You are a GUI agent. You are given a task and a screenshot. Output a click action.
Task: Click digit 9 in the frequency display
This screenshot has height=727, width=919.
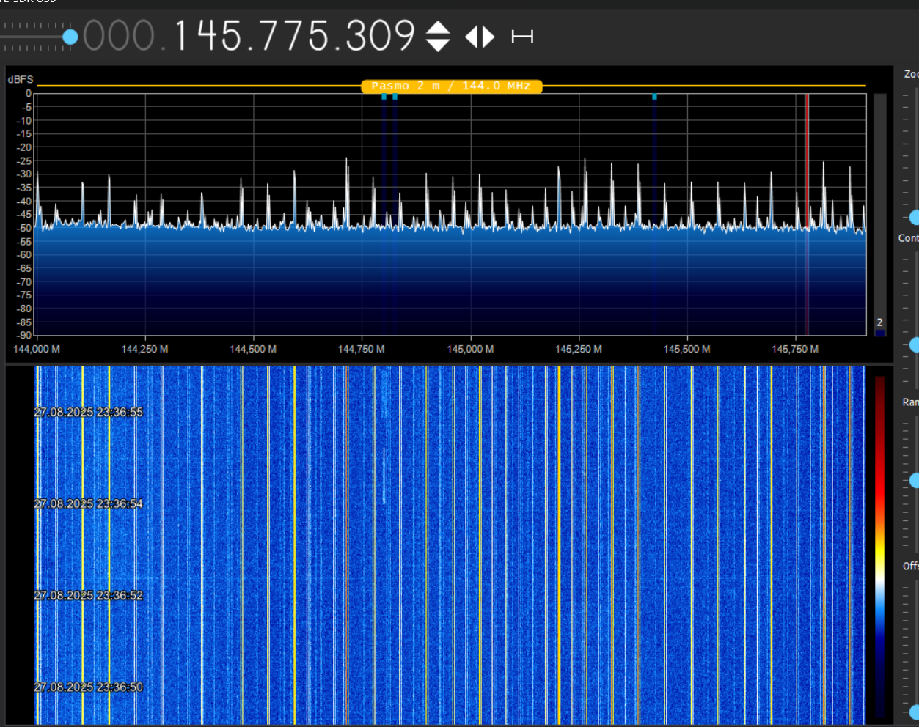click(403, 36)
